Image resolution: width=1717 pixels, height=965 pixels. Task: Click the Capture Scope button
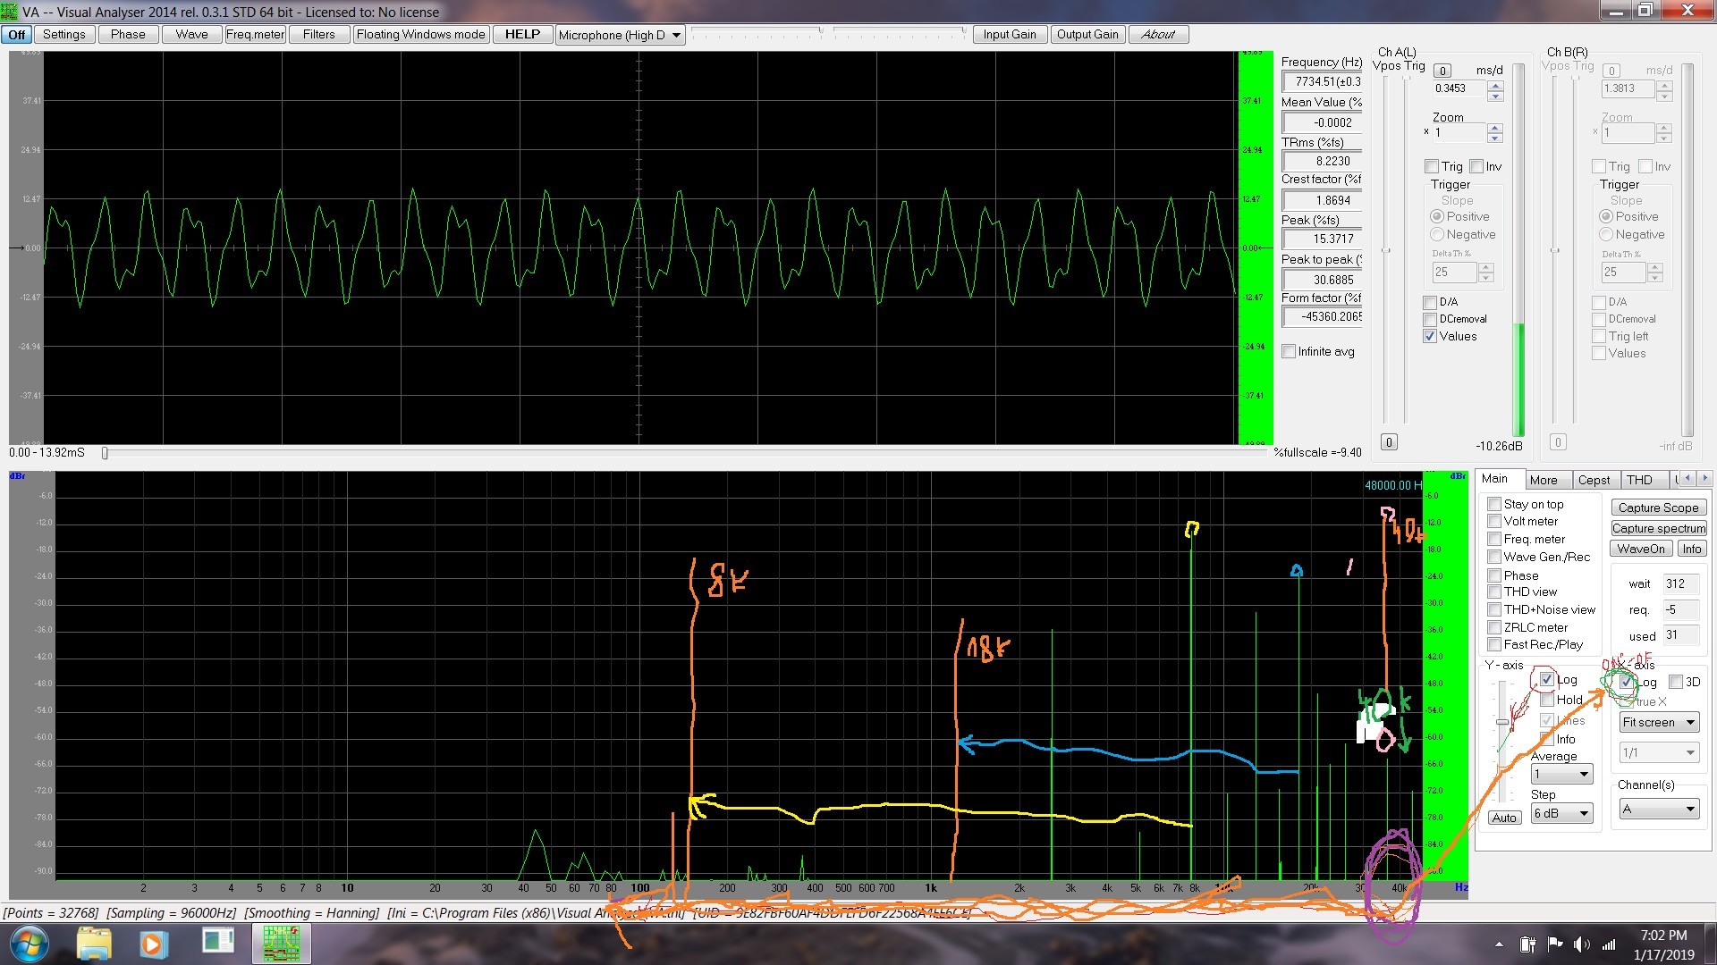coord(1657,508)
